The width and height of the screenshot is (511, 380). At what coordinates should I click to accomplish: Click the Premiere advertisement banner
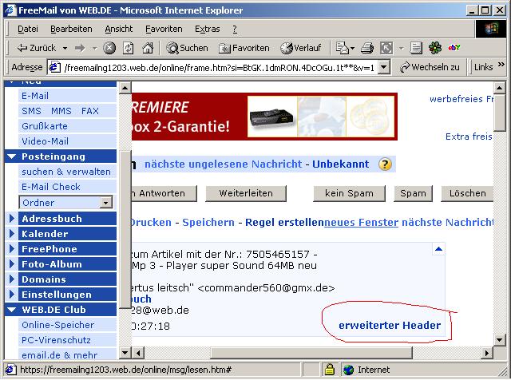pos(264,117)
